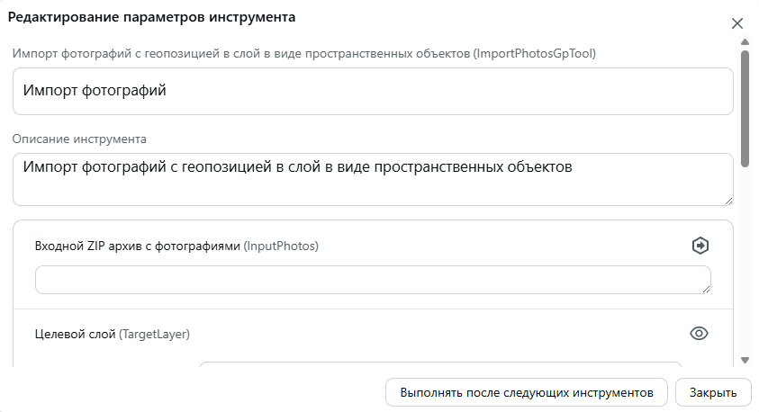Close the dialog with the X icon
Viewport: 759px width, 412px height.
coord(737,23)
